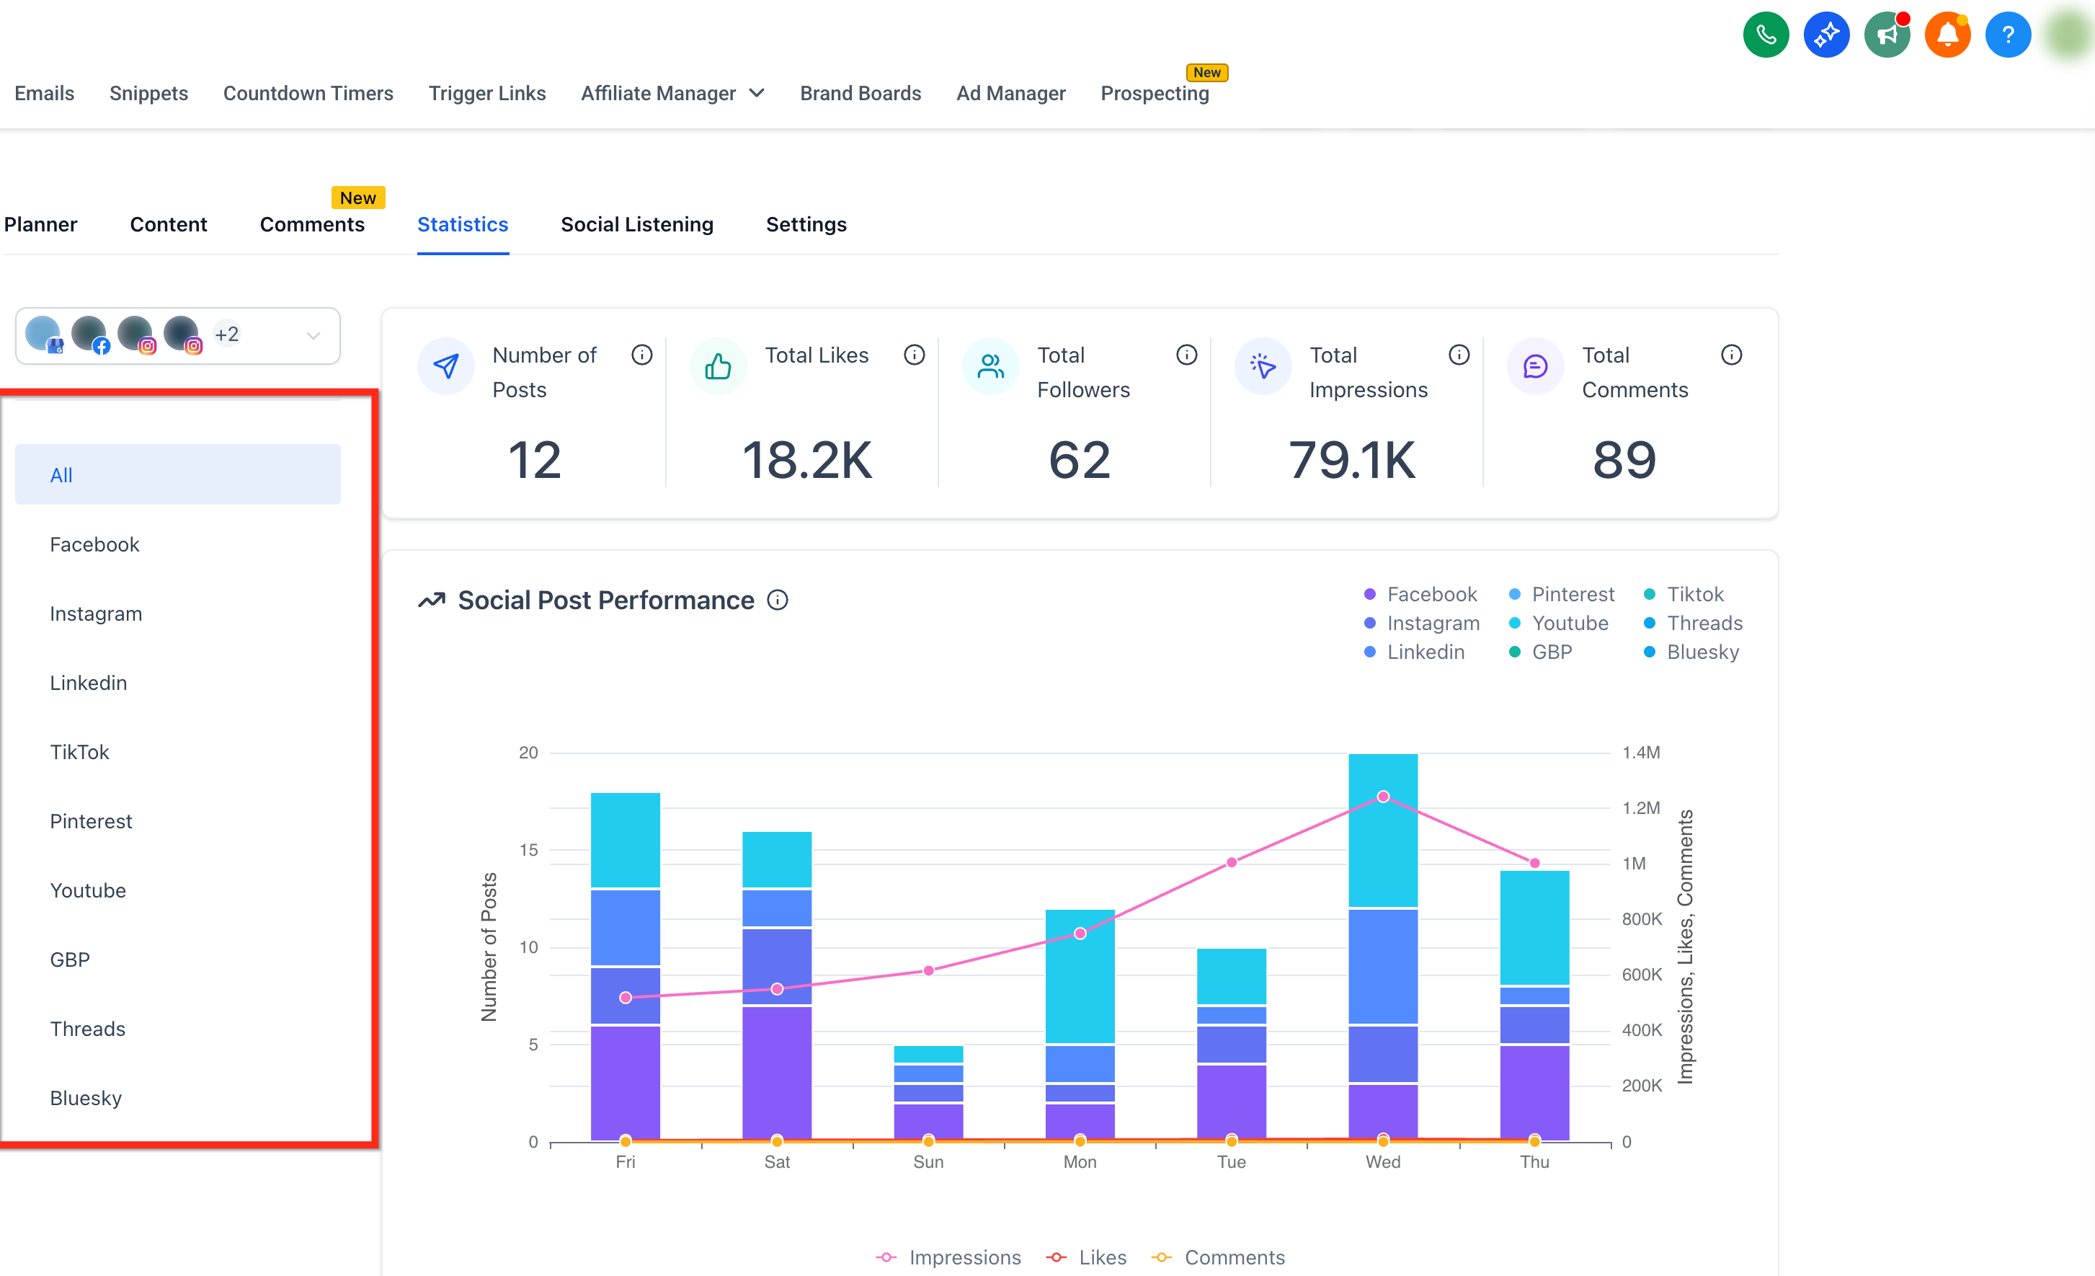Toggle the Youtube series in chart legend
This screenshot has height=1276, width=2095.
[x=1559, y=624]
